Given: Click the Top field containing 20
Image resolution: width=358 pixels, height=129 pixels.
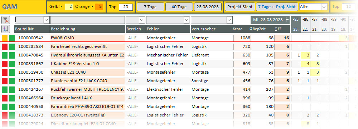Looking at the screenshot, I should [126, 7].
